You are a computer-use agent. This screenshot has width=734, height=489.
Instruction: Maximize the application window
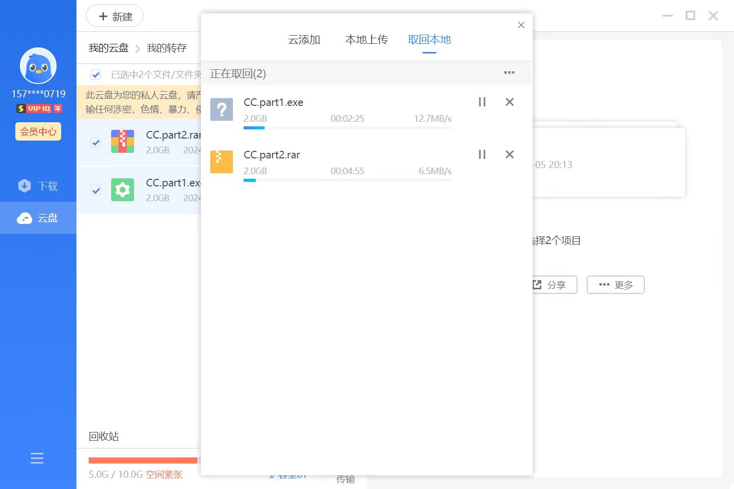(691, 16)
